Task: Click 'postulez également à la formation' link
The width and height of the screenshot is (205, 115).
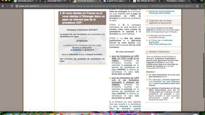Action: click(x=164, y=81)
